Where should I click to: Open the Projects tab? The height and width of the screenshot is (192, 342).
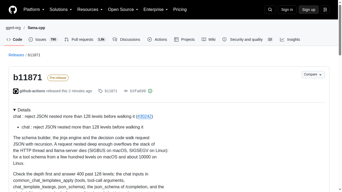point(184,39)
